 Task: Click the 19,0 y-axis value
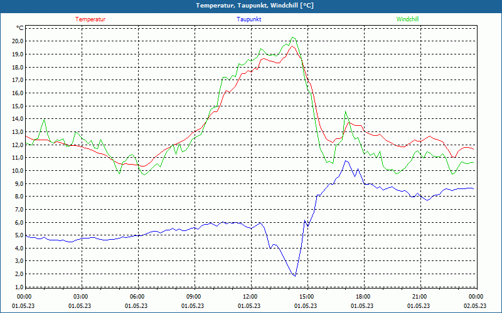18,54
